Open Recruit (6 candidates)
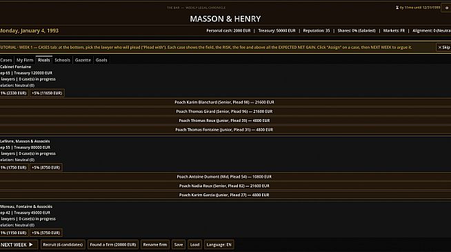 (63, 244)
